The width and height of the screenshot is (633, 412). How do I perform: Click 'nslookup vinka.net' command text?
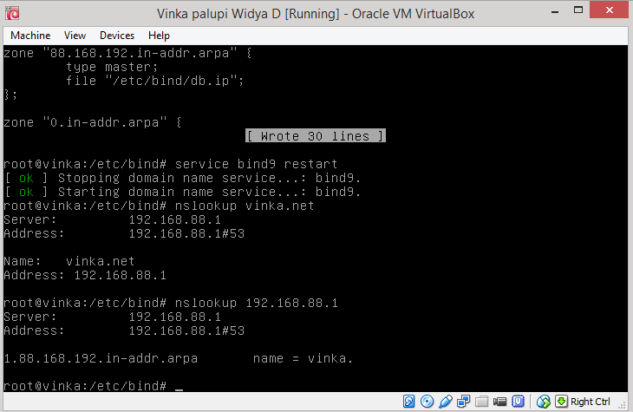(245, 206)
